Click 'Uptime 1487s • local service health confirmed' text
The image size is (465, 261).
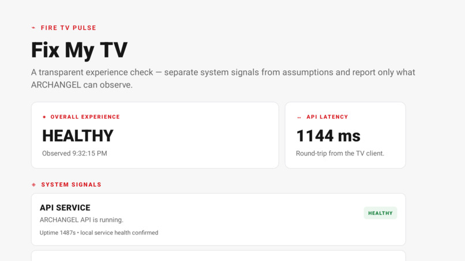tap(99, 233)
